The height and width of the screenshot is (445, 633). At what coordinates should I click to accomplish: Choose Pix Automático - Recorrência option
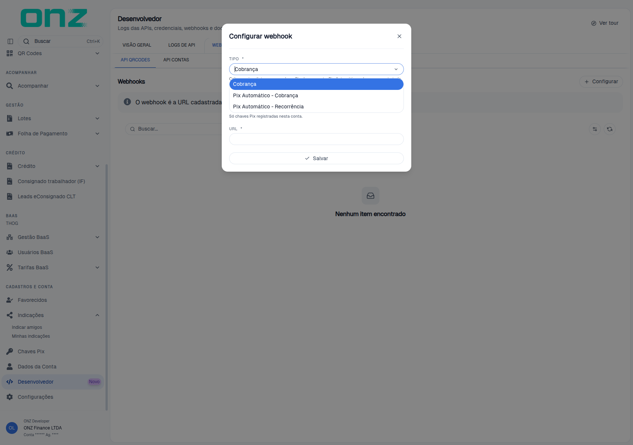(x=316, y=107)
